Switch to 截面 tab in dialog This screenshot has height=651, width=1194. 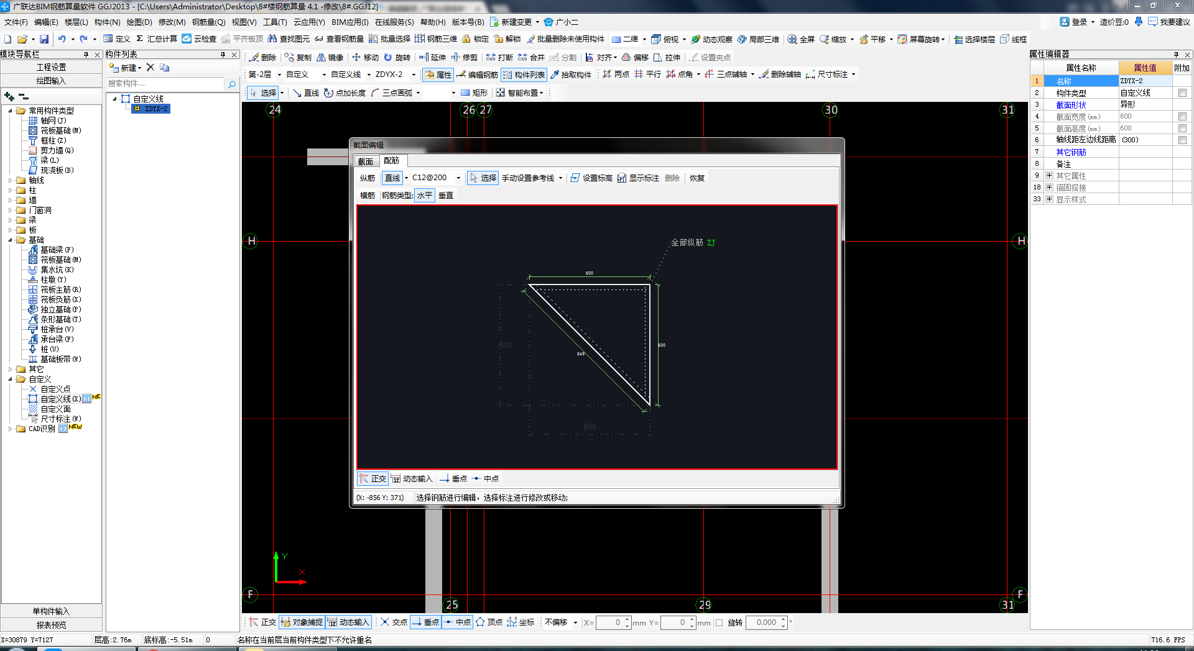[366, 162]
